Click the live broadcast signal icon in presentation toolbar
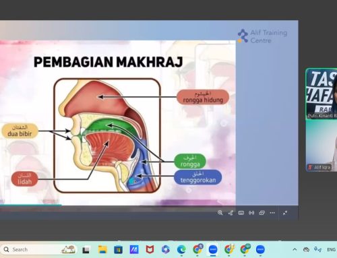This screenshot has height=258, width=337. click(x=251, y=213)
